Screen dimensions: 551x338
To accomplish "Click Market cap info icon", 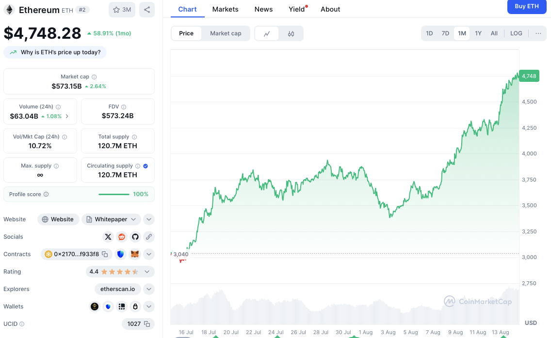I will click(94, 77).
